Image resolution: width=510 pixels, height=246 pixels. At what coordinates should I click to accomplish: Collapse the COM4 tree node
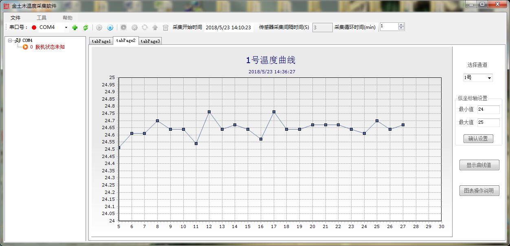(x=10, y=40)
